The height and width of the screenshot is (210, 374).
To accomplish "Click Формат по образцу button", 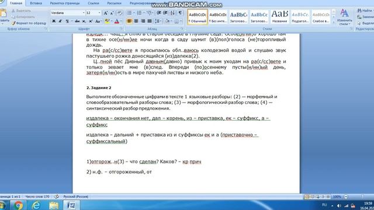I will pos(29,23).
